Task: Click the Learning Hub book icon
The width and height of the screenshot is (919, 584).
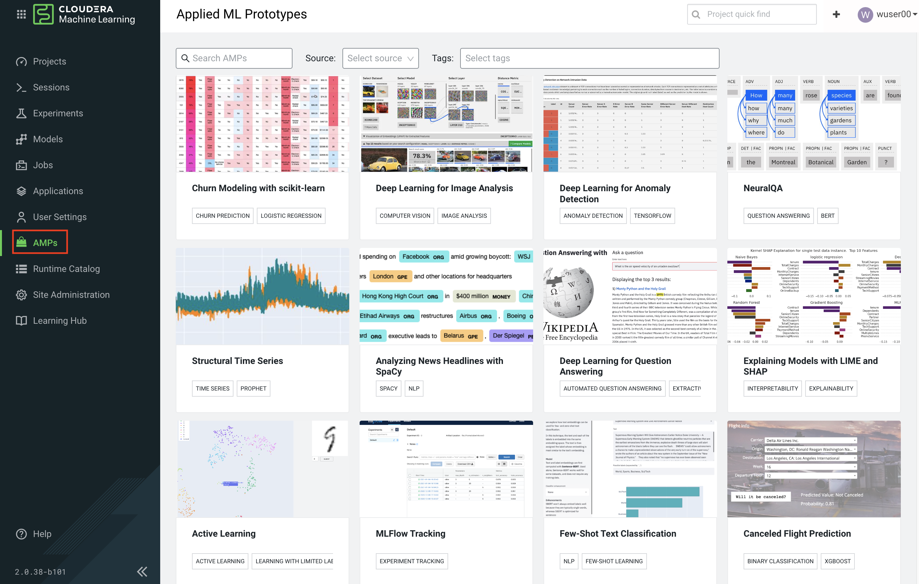Action: (x=21, y=321)
